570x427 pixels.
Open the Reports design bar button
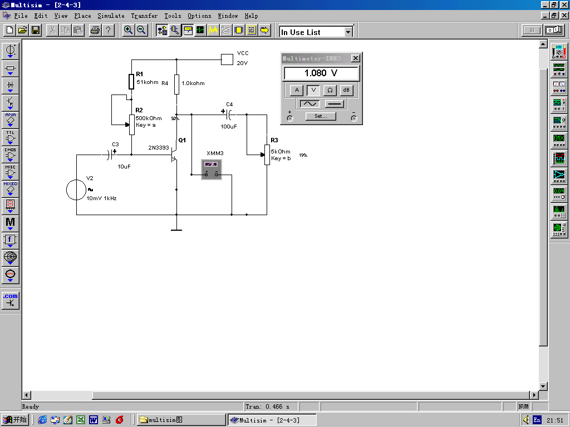pyautogui.click(x=252, y=30)
